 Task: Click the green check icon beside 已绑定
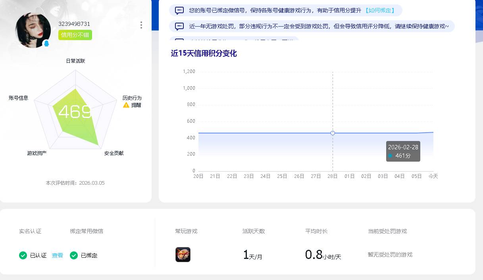[73, 255]
